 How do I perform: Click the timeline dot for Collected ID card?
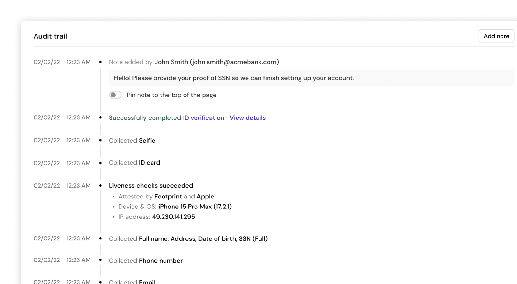coord(100,163)
